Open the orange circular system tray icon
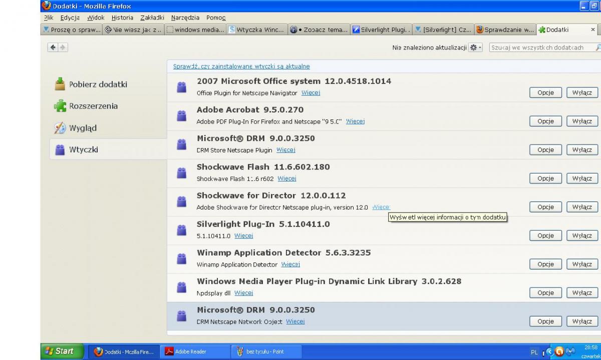Screen dimensions: 601x360 click(560, 351)
